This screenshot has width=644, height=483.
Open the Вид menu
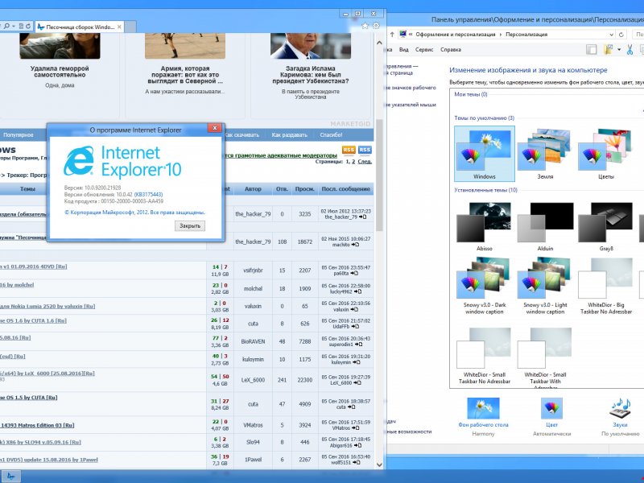pos(404,49)
